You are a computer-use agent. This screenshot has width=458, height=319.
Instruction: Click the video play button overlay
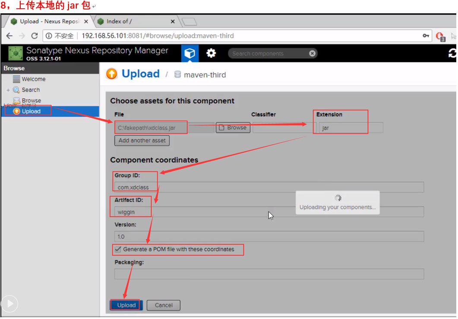9,304
